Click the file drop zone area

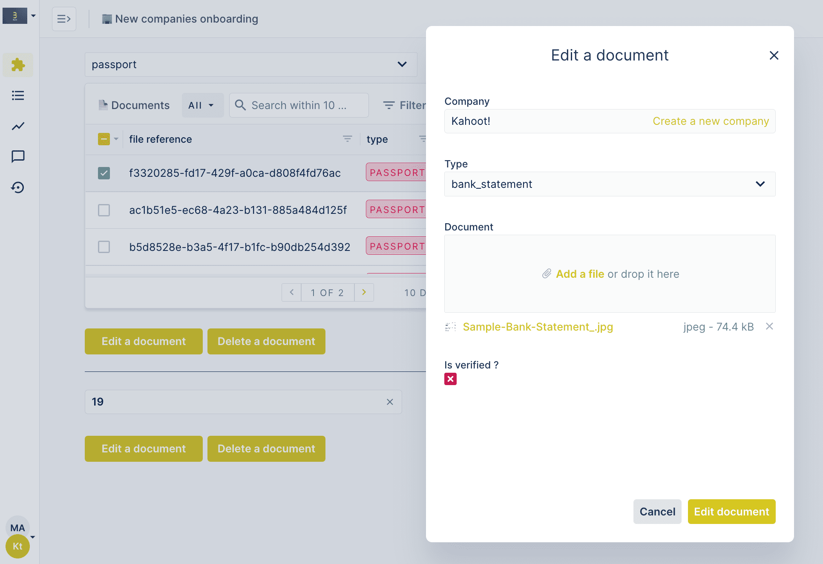click(610, 273)
